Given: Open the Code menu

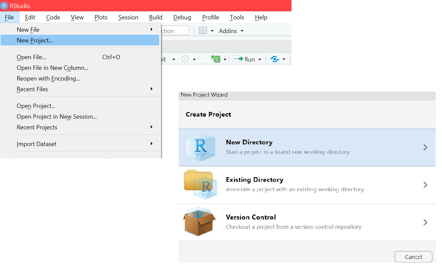Looking at the screenshot, I should 53,17.
